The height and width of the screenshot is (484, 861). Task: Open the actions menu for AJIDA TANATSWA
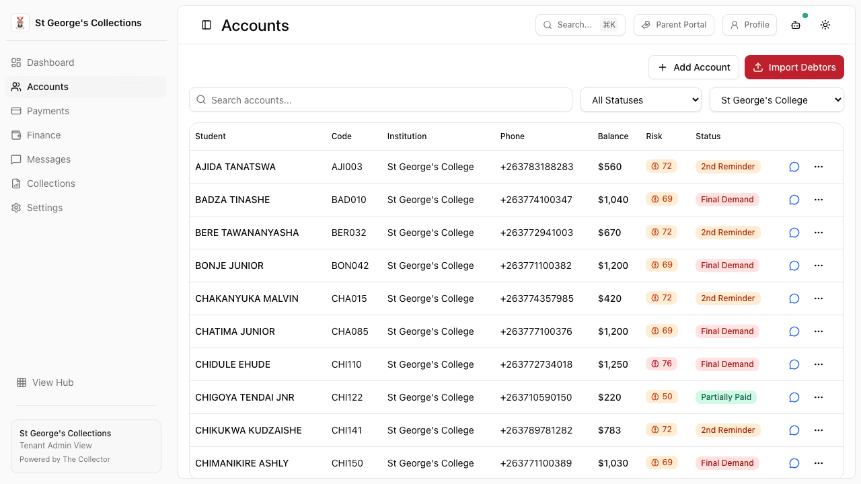point(819,166)
